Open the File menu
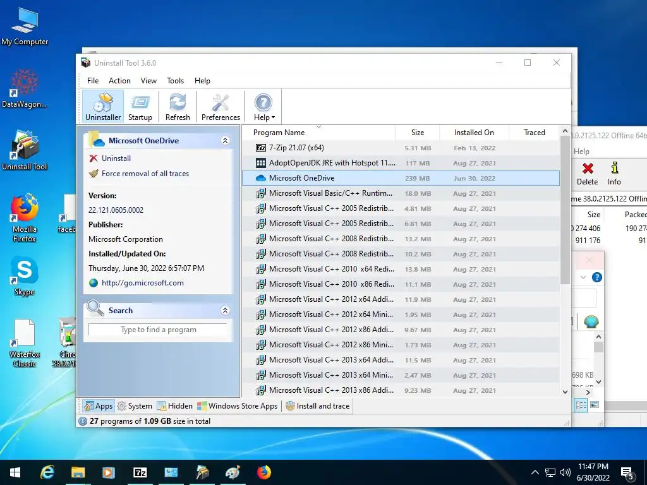The height and width of the screenshot is (485, 647). [93, 81]
